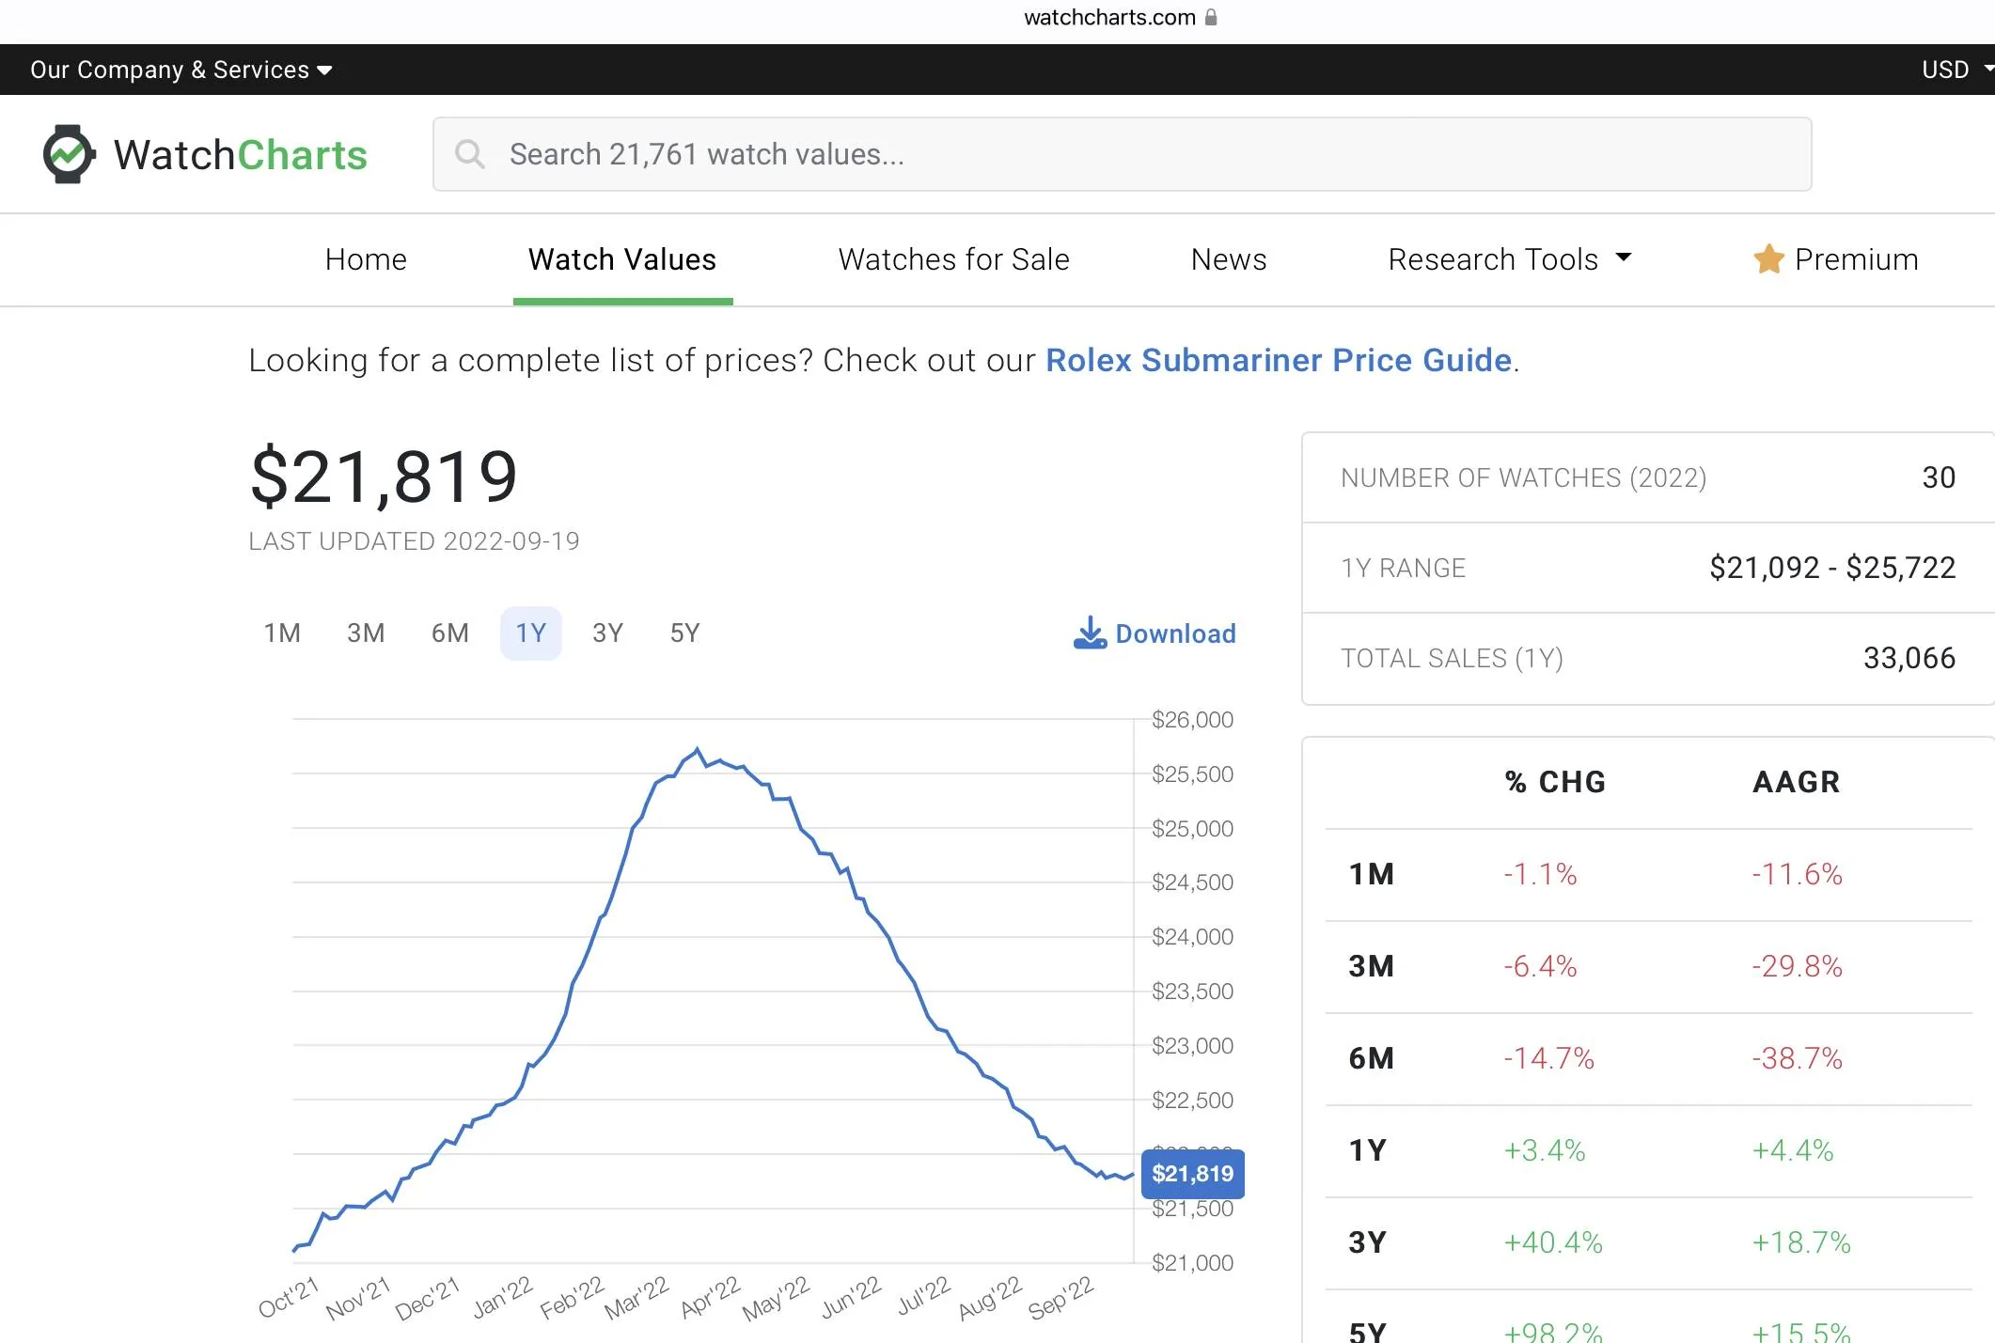
Task: Click the 6M change value -14.7%
Action: click(x=1548, y=1059)
